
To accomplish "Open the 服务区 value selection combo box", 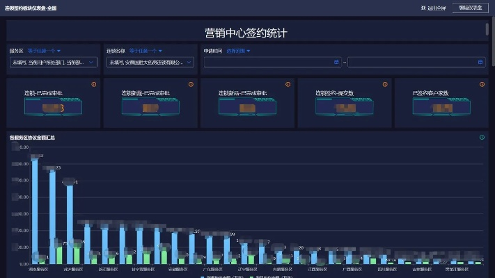I will click(54, 62).
